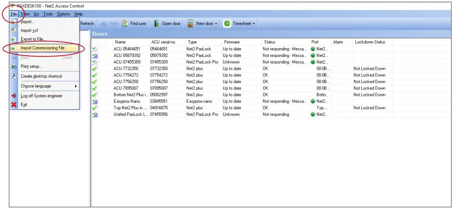Screen dimensions: 452x209
Task: Click green port dot for Unified PaxLock
Action: [x=313, y=114]
